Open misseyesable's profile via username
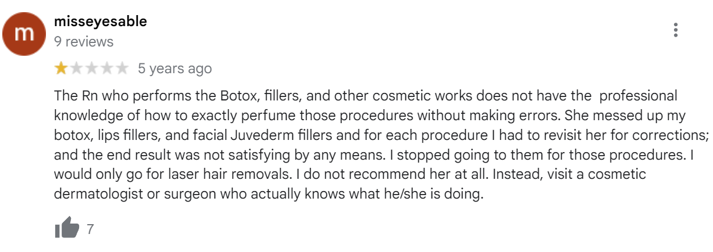Screen dimensions: 713x252 (x=100, y=22)
